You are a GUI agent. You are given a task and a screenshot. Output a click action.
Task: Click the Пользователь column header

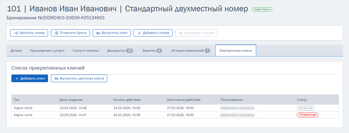point(232,100)
